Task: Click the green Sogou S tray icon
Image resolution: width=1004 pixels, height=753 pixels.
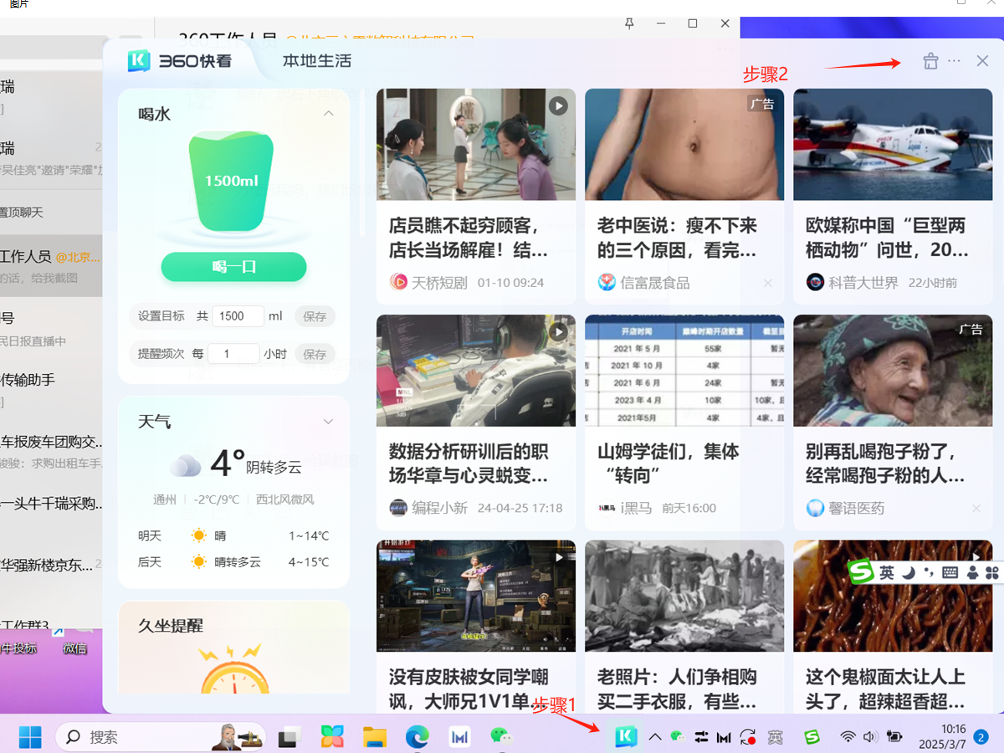Action: pos(811,736)
